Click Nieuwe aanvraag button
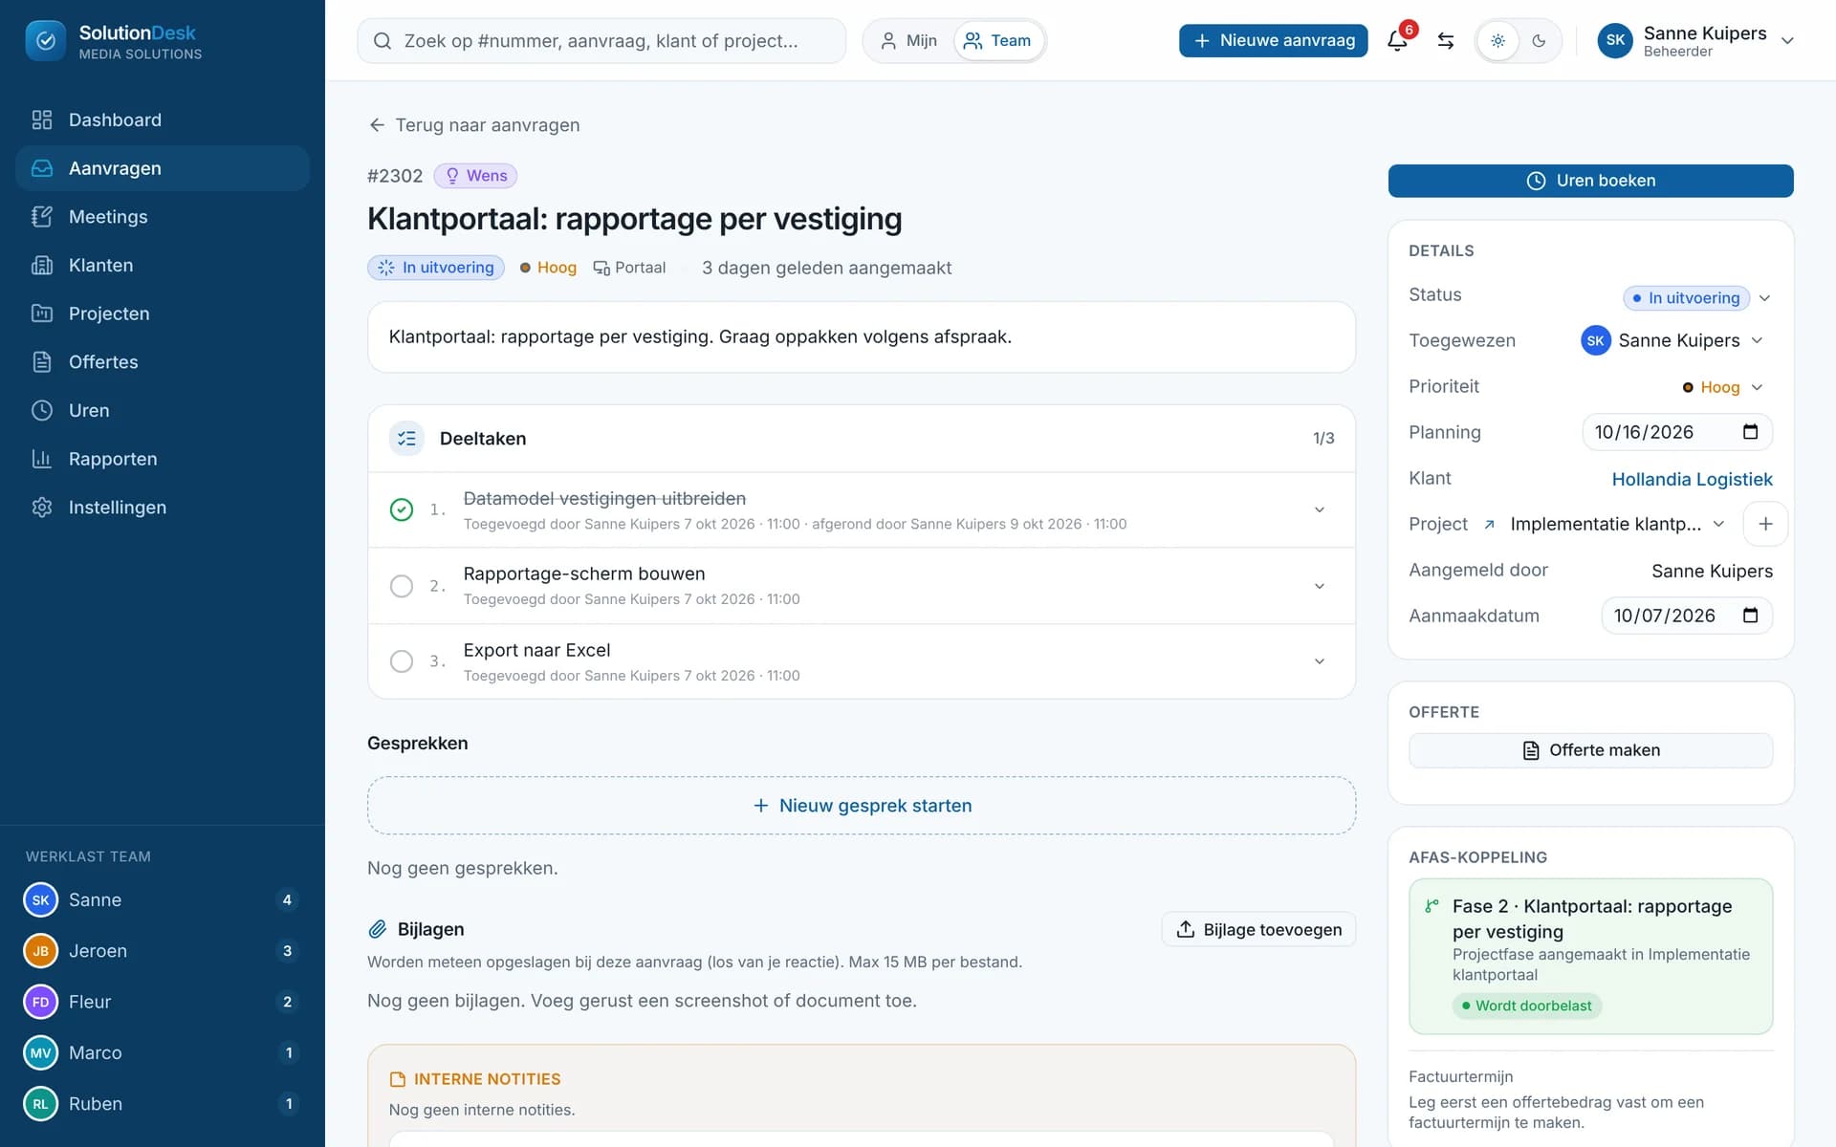Viewport: 1836px width, 1147px height. click(x=1273, y=40)
